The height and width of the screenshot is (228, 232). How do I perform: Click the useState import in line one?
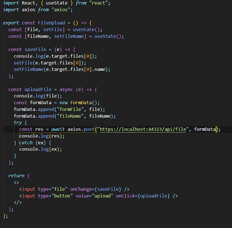click(57, 3)
